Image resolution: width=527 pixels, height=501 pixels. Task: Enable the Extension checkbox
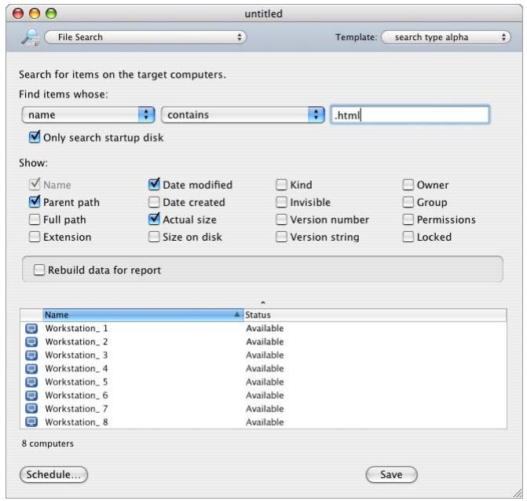pyautogui.click(x=35, y=237)
